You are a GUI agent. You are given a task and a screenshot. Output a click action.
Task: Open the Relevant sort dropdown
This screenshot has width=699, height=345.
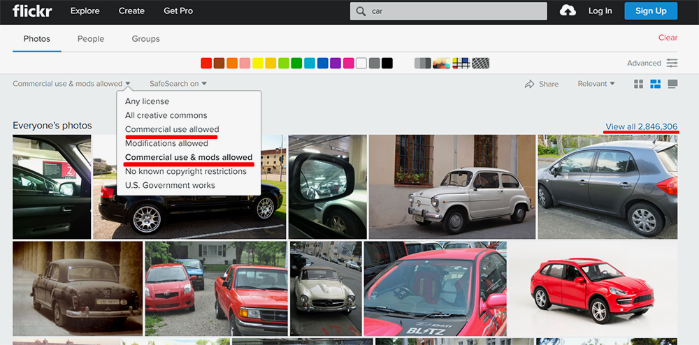point(596,84)
